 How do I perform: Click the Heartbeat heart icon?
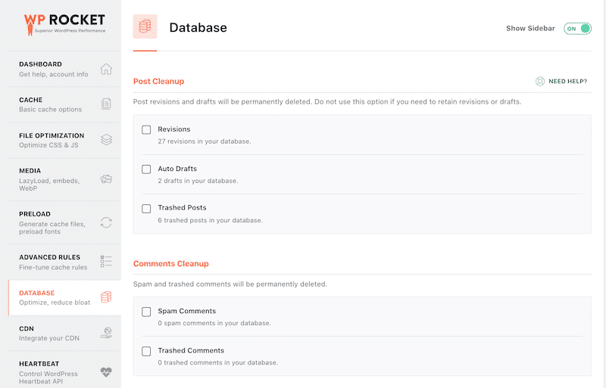pyautogui.click(x=106, y=372)
